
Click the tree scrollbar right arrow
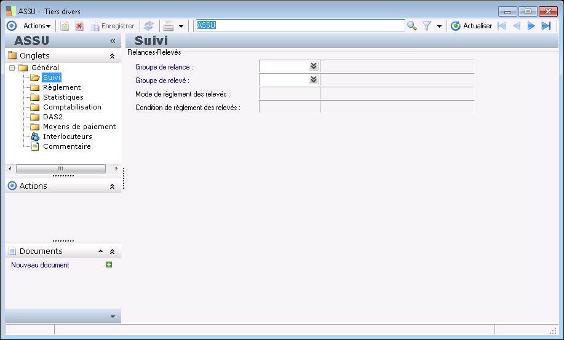click(x=116, y=168)
